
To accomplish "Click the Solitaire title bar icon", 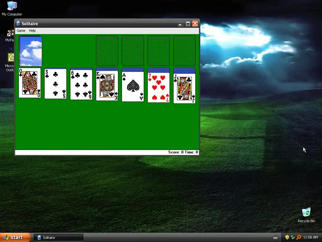I will click(18, 23).
